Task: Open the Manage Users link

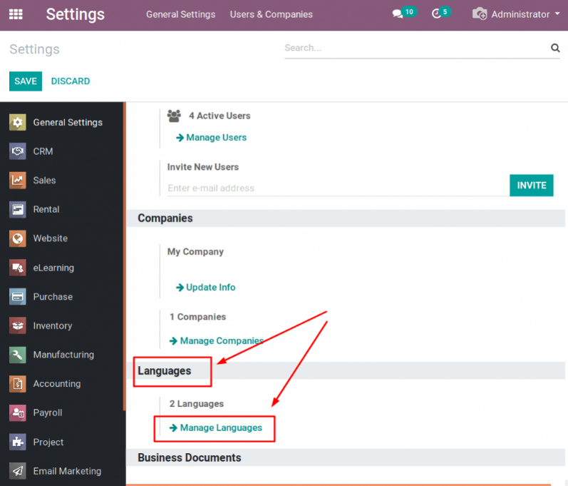Action: click(x=216, y=138)
